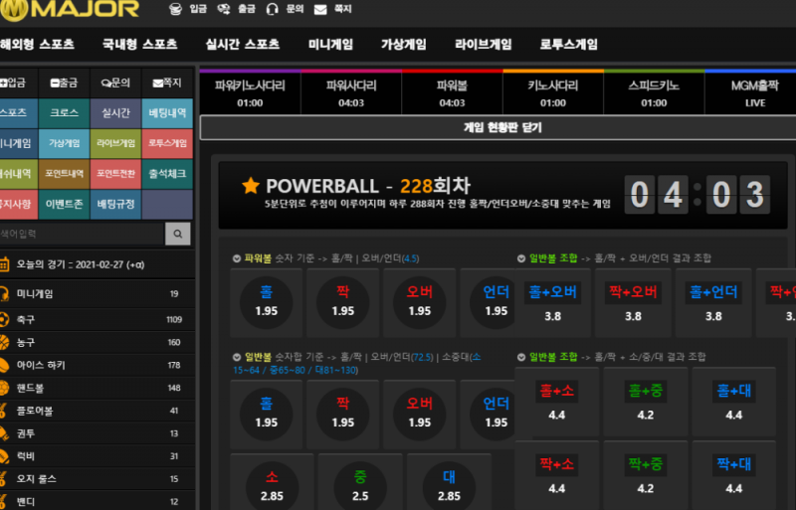Click 크로스 tile
This screenshot has height=510, width=796.
click(65, 112)
